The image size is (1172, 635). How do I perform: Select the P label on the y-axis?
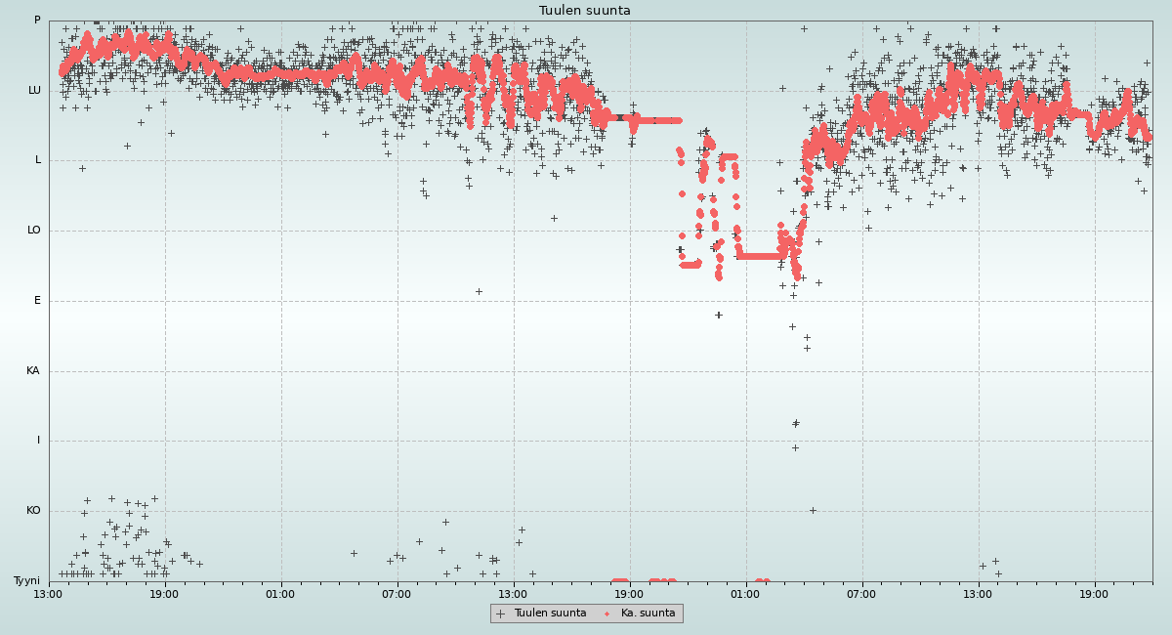click(37, 21)
